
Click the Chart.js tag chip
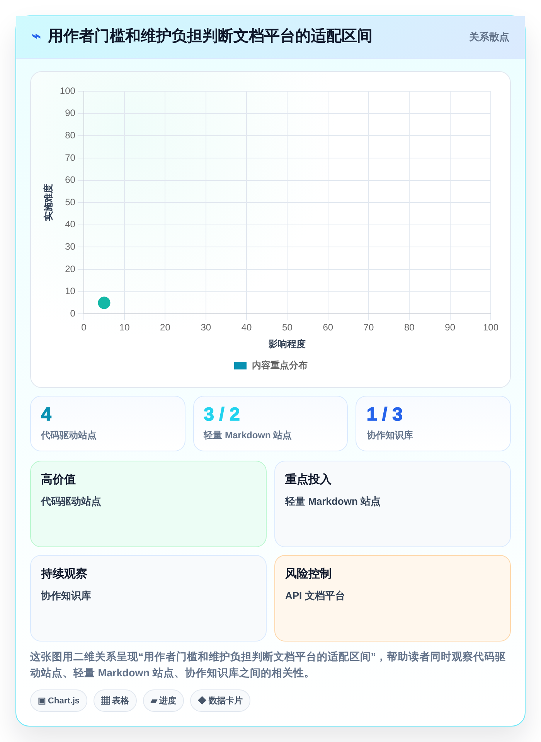(59, 701)
